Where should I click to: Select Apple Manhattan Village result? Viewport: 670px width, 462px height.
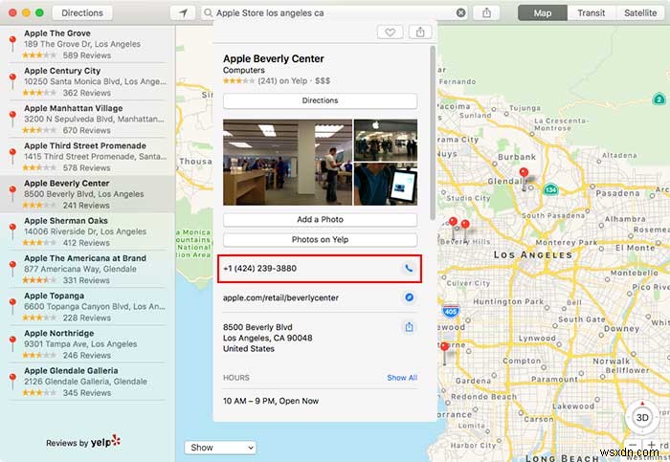click(x=88, y=120)
